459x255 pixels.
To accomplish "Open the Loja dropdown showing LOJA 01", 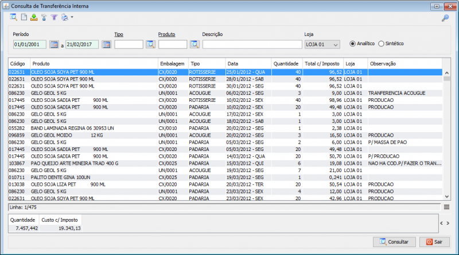I will coord(322,45).
